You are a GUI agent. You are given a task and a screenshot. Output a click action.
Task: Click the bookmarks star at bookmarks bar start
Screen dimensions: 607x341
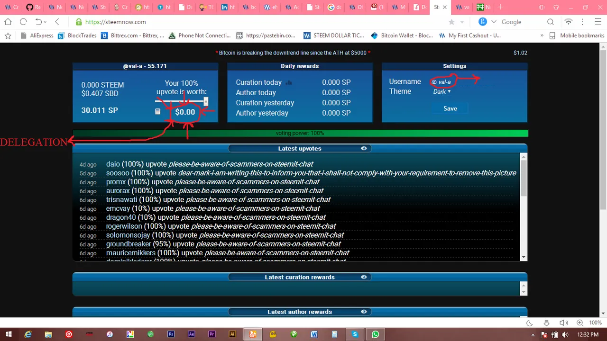8,36
